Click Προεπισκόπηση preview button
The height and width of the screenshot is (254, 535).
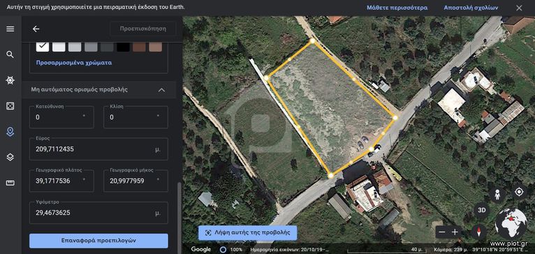point(143,29)
